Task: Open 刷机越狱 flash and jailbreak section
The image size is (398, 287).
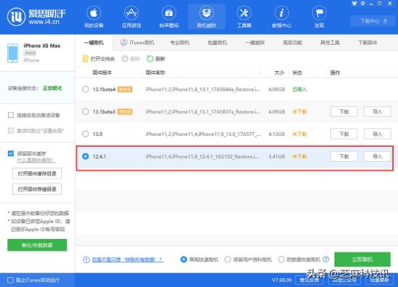Action: 206,17
